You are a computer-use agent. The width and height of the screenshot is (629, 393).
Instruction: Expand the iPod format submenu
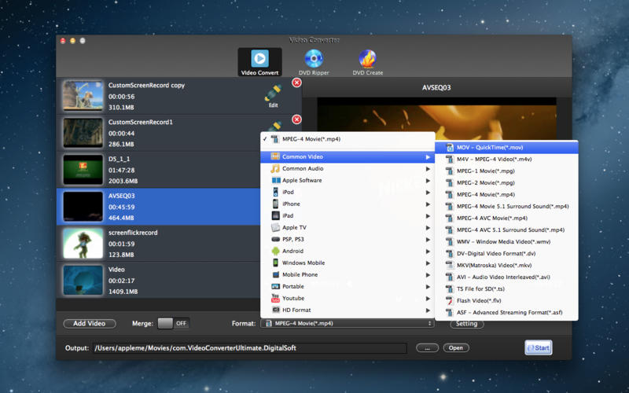tap(348, 192)
